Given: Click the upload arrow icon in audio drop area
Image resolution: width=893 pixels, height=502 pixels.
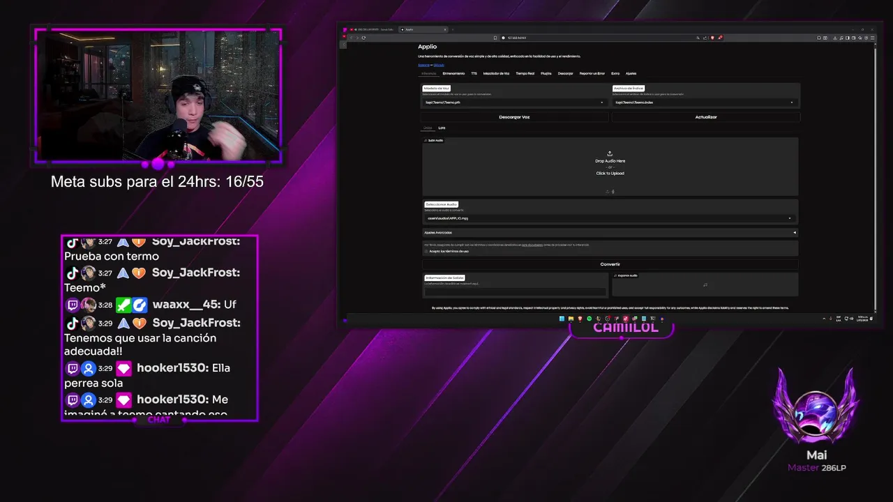Looking at the screenshot, I should [x=610, y=154].
